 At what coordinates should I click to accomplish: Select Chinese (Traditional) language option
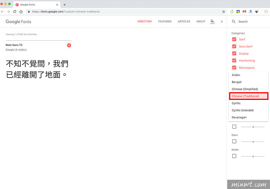tap(248, 96)
